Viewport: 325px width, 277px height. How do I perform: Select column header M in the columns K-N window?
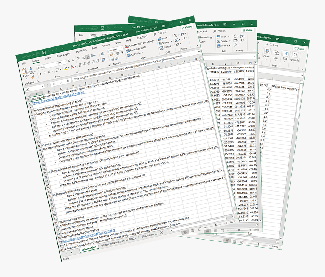click(238, 63)
